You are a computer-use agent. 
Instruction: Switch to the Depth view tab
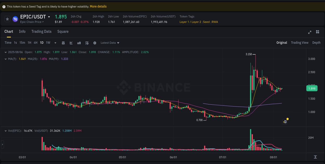tap(316, 42)
